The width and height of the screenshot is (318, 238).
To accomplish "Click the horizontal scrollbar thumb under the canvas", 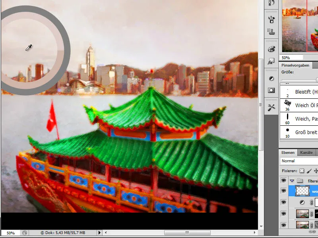I will point(187,233).
